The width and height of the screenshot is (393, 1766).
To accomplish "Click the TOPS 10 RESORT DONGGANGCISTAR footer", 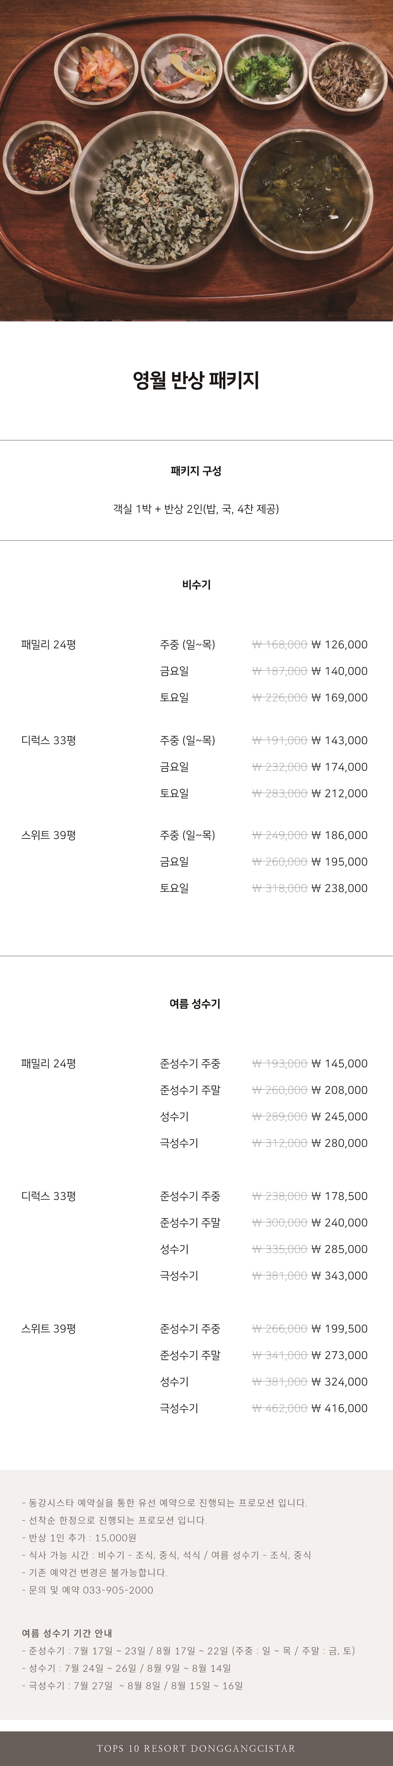I will click(196, 1748).
